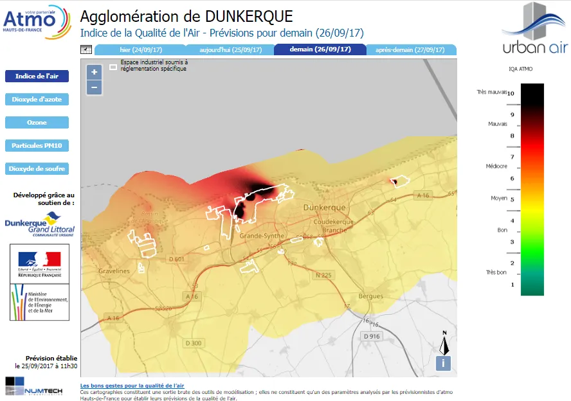This screenshot has height=401, width=571.
Task: Click the République Française logo
Action: pyautogui.click(x=39, y=263)
